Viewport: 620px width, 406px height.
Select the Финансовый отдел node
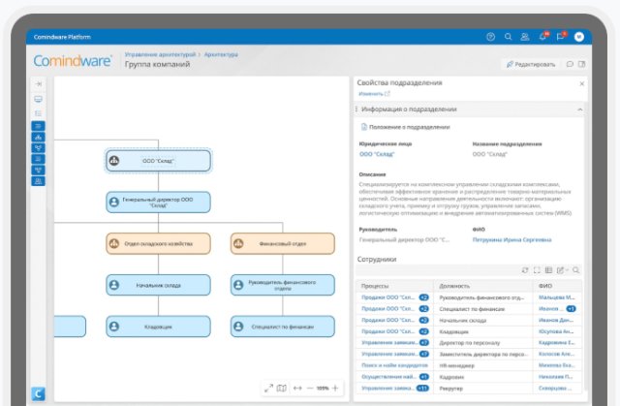[282, 243]
